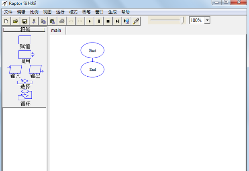Screen dimensions: 249x171
Task: Click the 100% zoom value field
Action: coord(197,20)
